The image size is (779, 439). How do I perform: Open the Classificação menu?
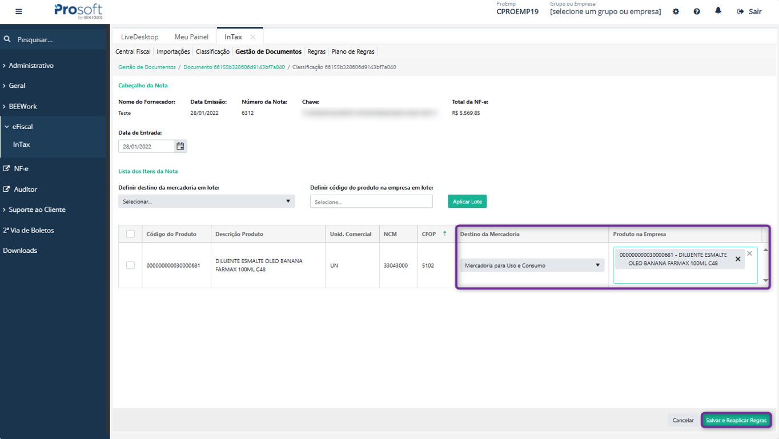(x=212, y=51)
